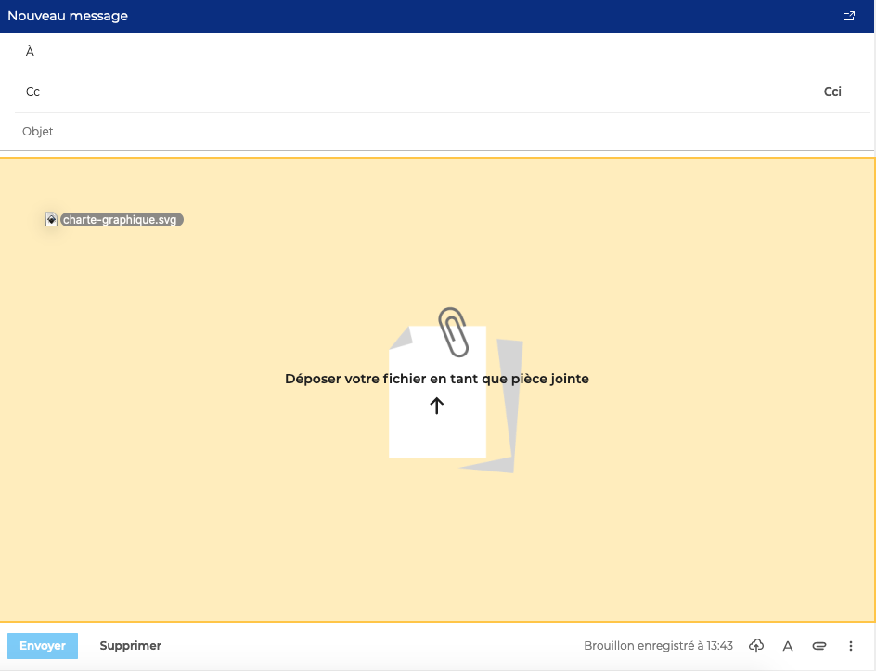Open the message in a separate window
Viewport: 876px width, 671px height.
click(x=848, y=16)
